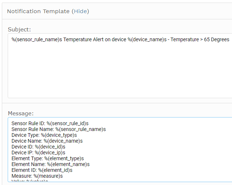The height and width of the screenshot is (185, 232).
Task: Place cursor on Device ID line
Action: [x=38, y=147]
